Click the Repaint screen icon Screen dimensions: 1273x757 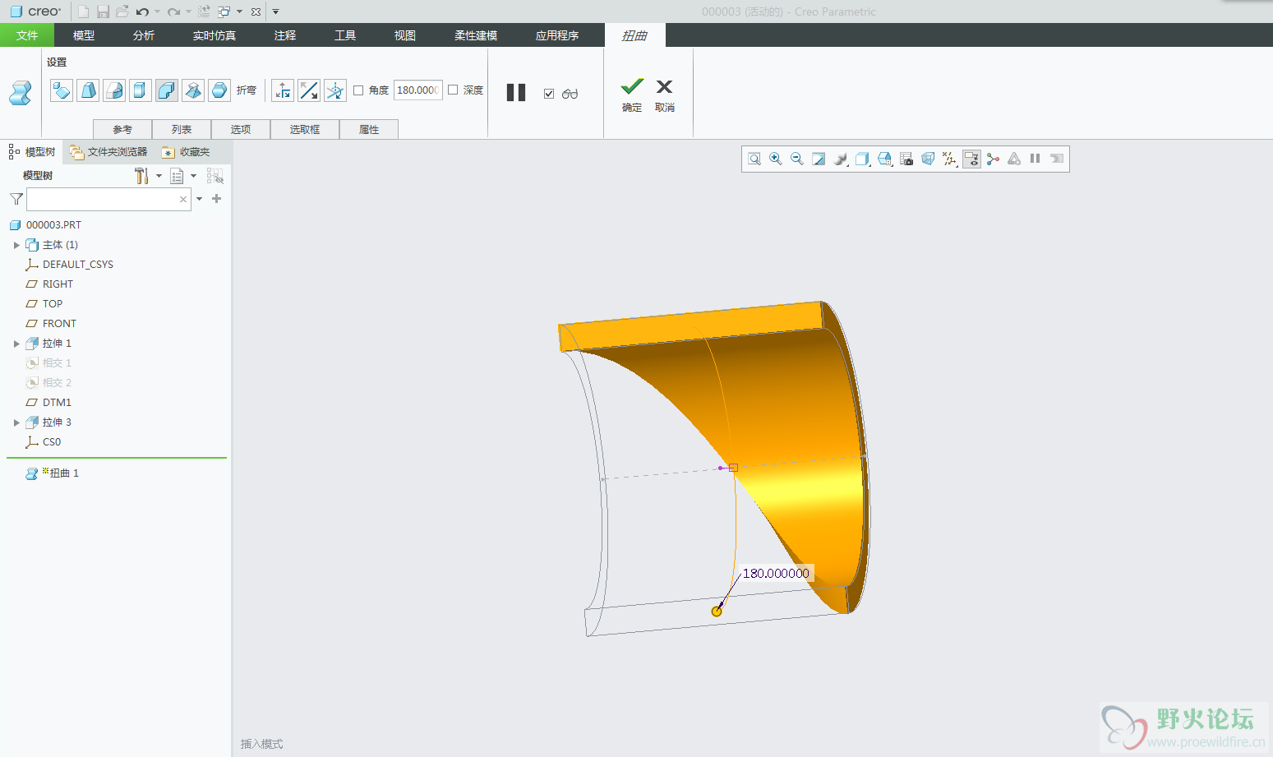[x=819, y=159]
